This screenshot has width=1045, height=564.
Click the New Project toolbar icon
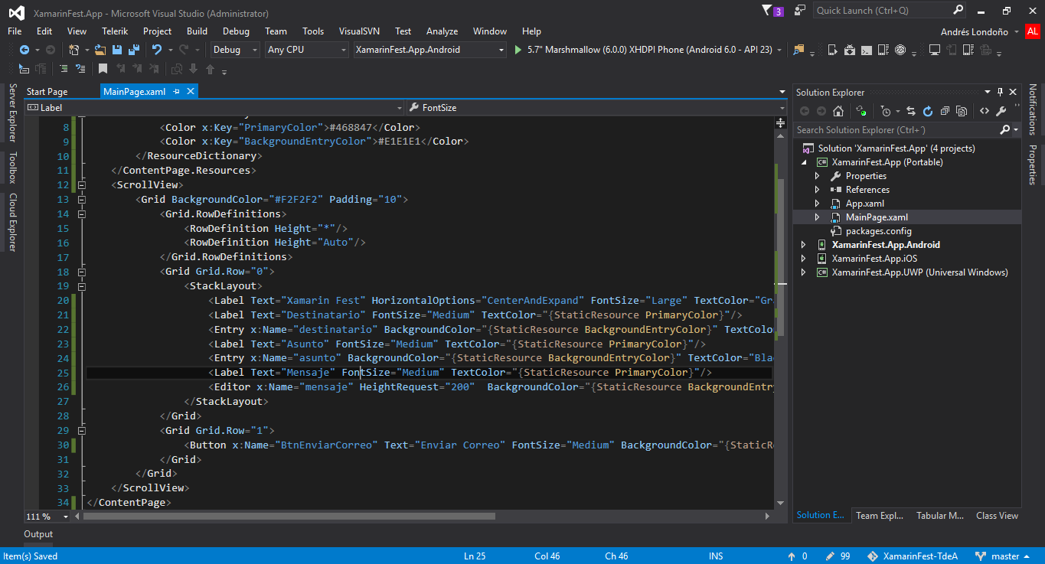coord(73,50)
